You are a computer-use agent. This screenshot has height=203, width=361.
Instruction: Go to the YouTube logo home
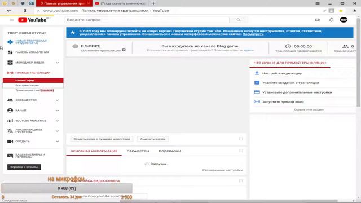pos(32,20)
